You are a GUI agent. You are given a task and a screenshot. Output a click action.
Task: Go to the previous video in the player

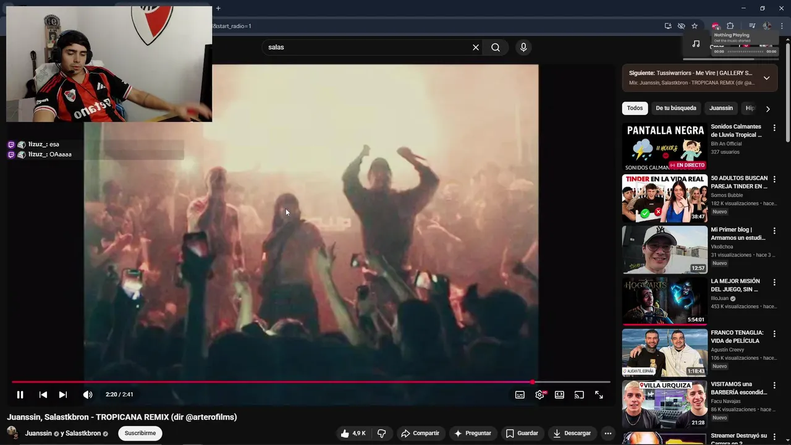[43, 394]
